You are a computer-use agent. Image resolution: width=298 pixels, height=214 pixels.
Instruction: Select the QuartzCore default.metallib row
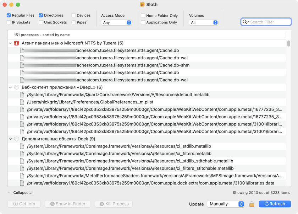[147, 95]
